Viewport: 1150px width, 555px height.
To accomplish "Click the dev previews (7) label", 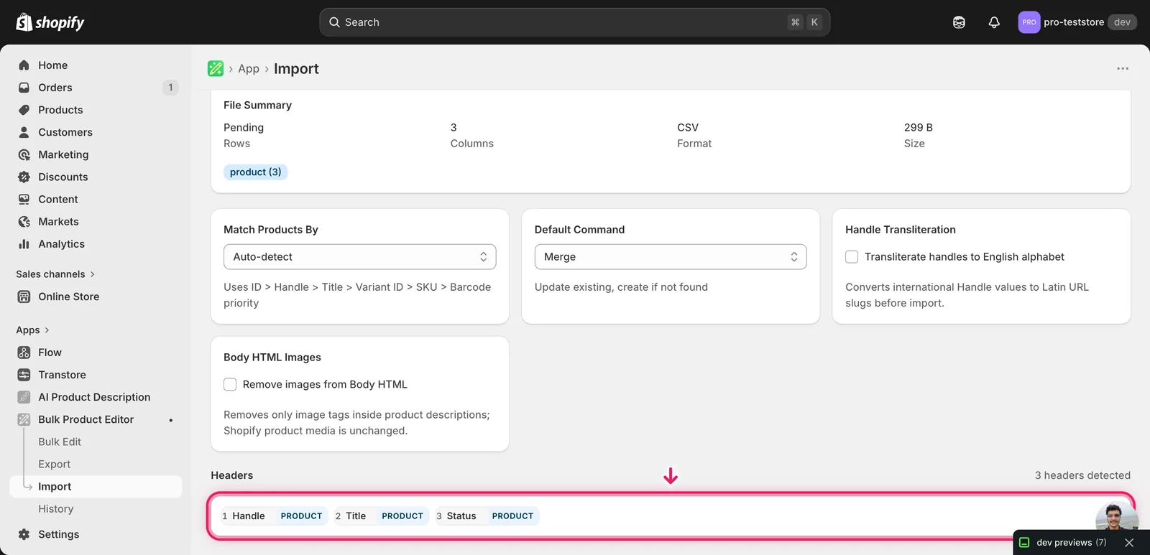I will (x=1072, y=543).
